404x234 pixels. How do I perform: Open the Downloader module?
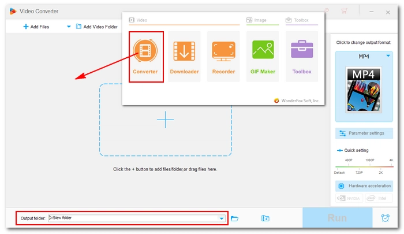[184, 57]
